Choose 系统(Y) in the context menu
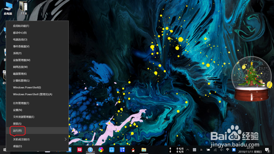This screenshot has width=274, height=154. point(37,53)
